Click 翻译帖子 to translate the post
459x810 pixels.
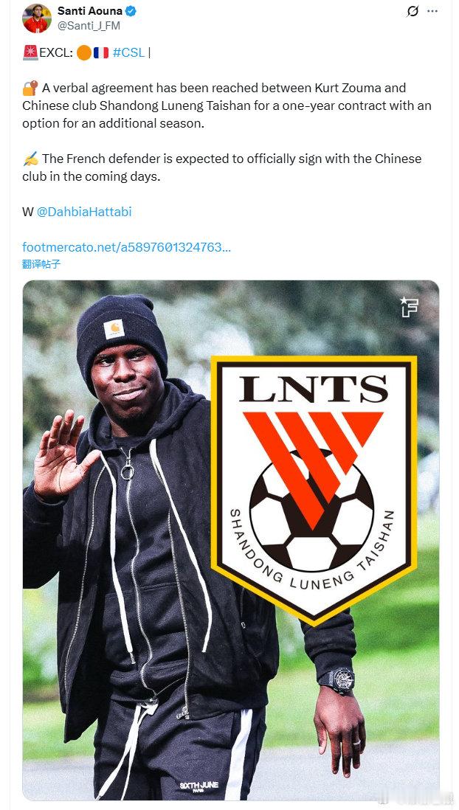coord(41,264)
